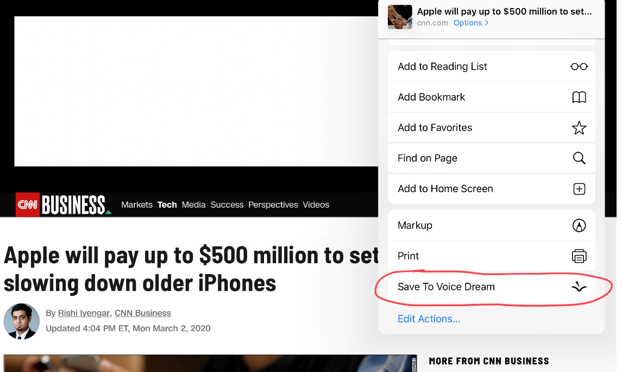This screenshot has width=622, height=372.
Task: Click the article headline text
Action: coord(191,269)
